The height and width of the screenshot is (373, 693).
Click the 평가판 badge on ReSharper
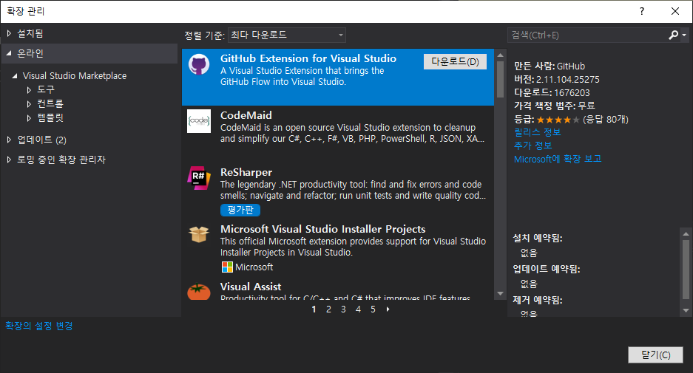point(240,210)
